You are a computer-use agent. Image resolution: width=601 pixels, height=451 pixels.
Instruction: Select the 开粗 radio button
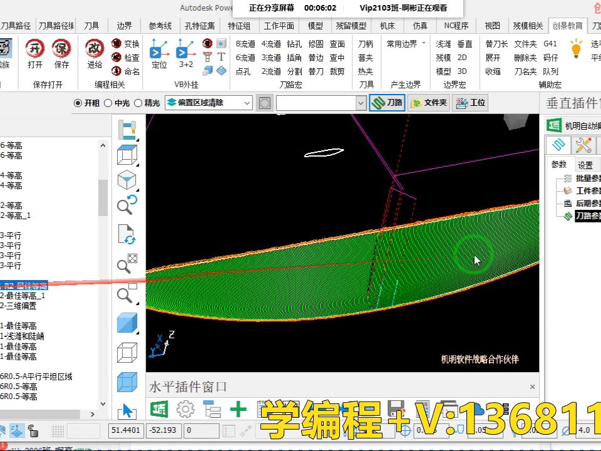click(x=78, y=103)
